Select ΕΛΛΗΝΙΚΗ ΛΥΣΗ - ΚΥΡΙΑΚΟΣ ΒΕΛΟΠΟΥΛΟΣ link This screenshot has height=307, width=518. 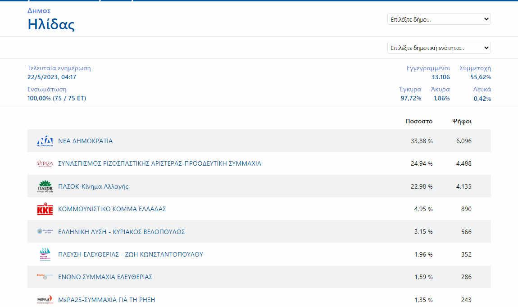[x=122, y=232]
